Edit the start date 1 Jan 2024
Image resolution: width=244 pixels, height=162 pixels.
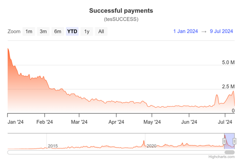pyautogui.click(x=186, y=31)
